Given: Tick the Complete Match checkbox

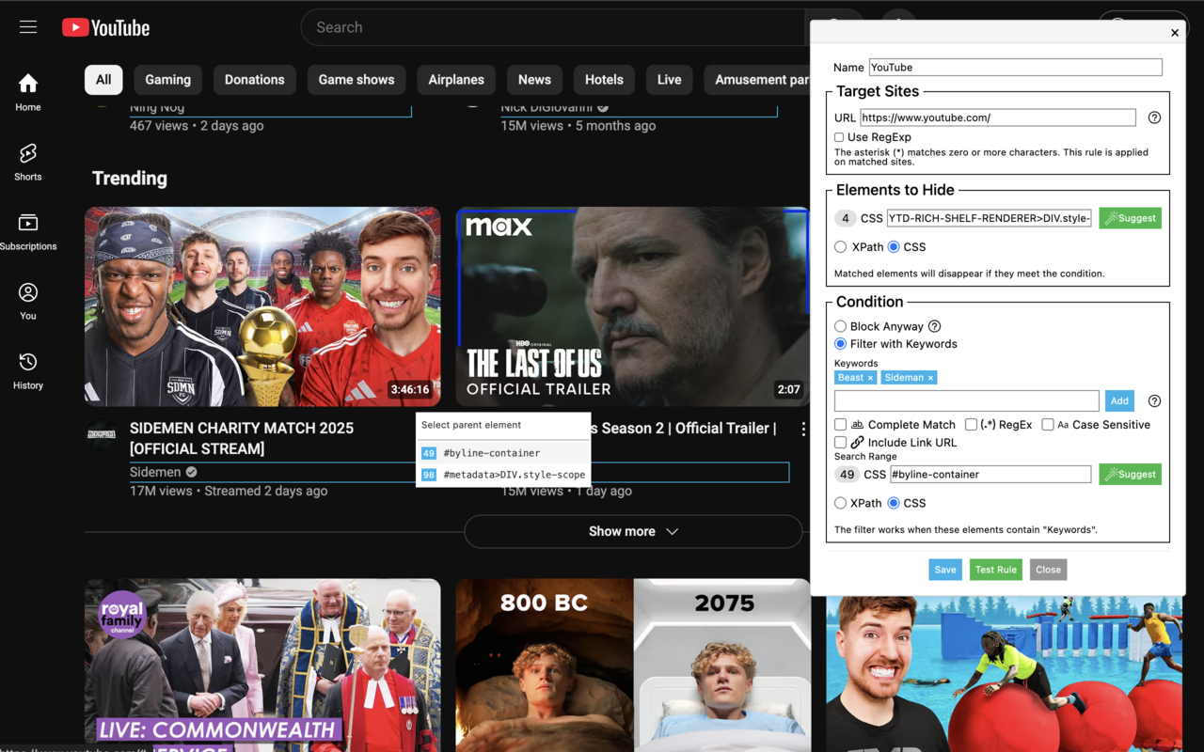Looking at the screenshot, I should click(840, 425).
